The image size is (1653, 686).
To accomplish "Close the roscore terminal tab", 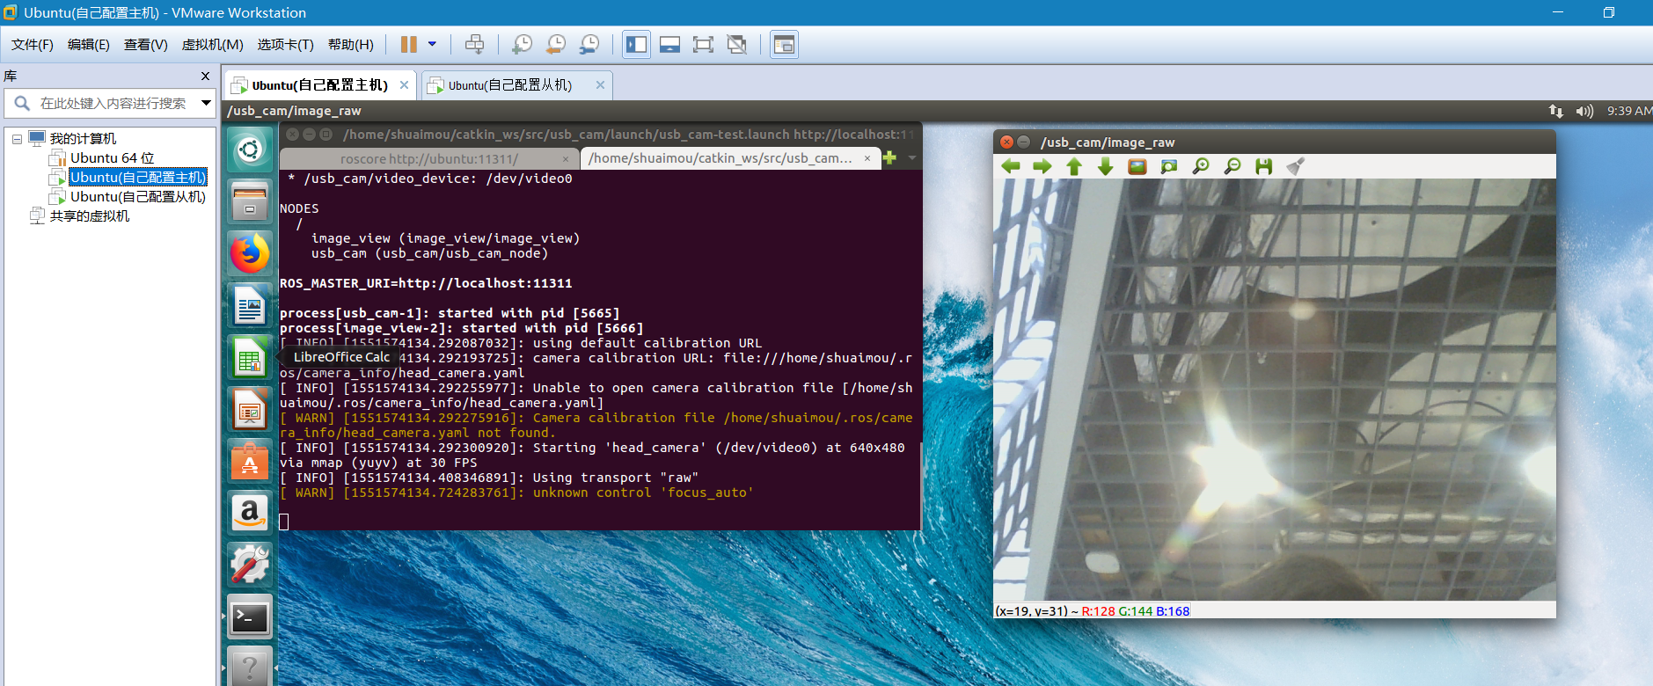I will 566,158.
